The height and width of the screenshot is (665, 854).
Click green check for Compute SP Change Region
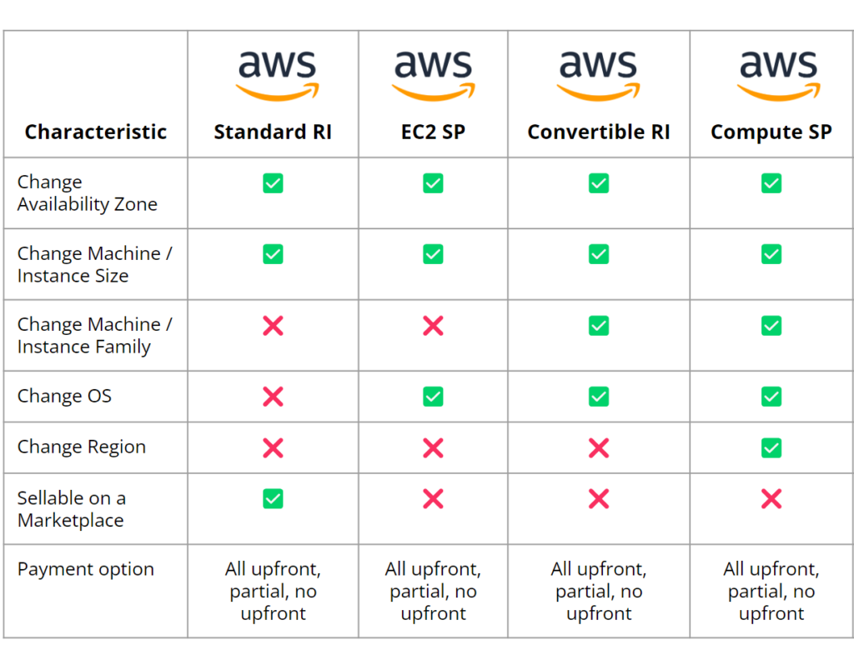[x=771, y=448]
